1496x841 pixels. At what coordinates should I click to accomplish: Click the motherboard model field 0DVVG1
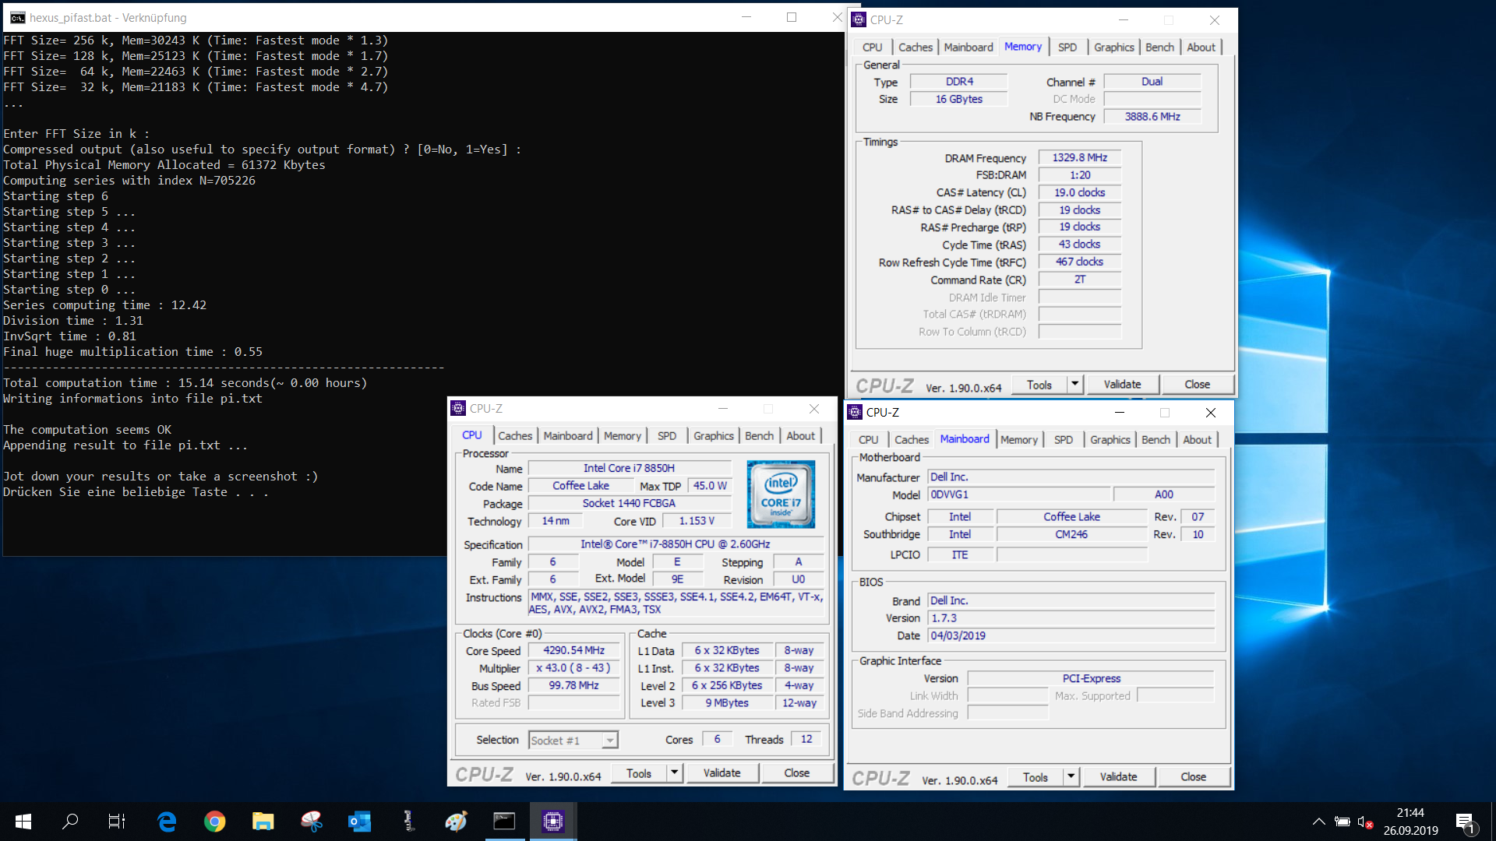[1019, 494]
